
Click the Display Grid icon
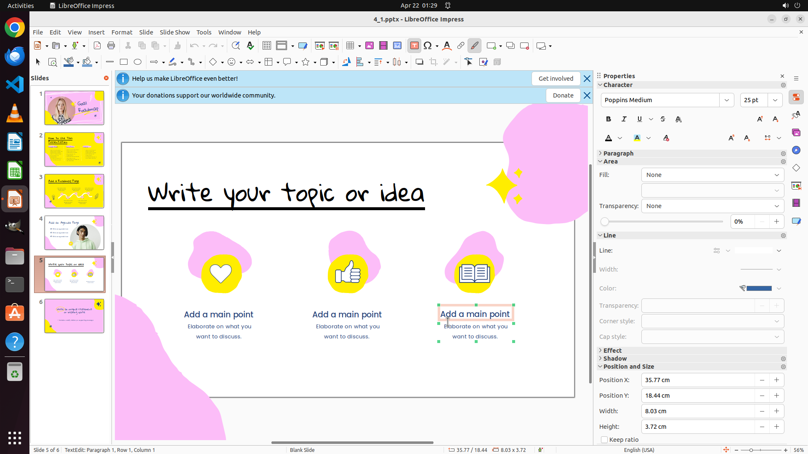[x=267, y=46]
